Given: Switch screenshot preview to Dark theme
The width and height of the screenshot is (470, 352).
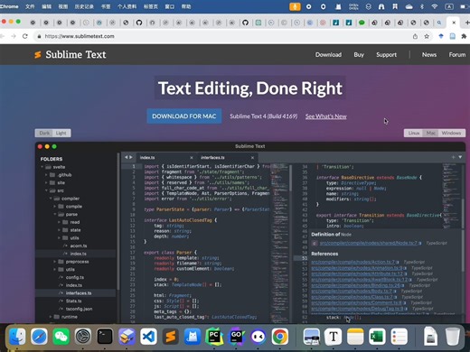Looking at the screenshot, I should coord(44,133).
